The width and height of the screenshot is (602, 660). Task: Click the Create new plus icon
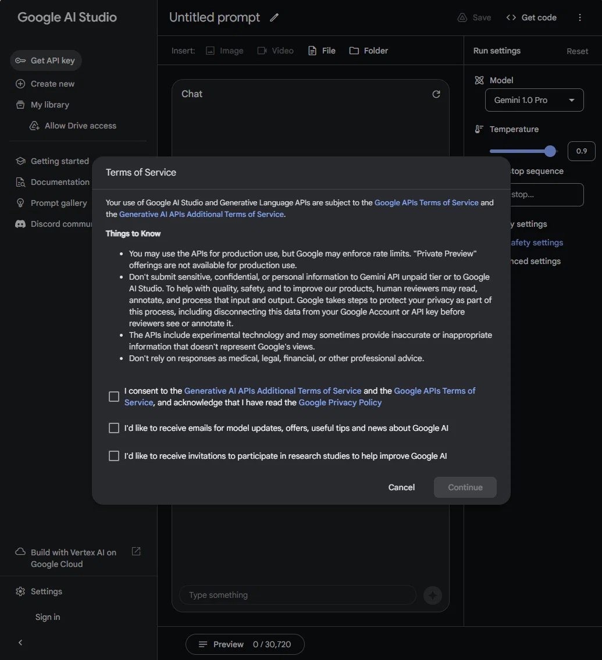20,84
